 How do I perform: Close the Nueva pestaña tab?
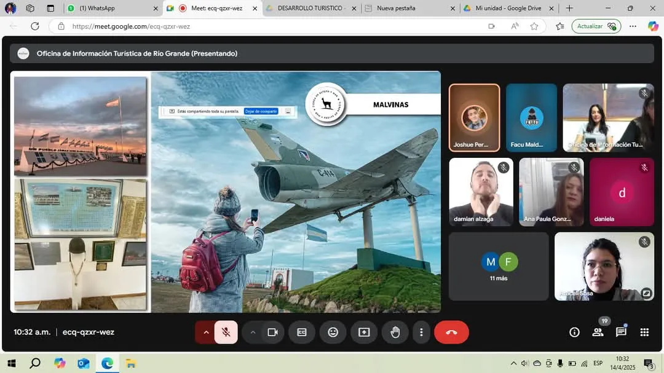tap(453, 8)
